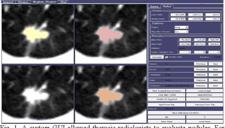The height and width of the screenshot is (128, 225).
Task: Switch to the Viewer tab
Action: pyautogui.click(x=23, y=2)
